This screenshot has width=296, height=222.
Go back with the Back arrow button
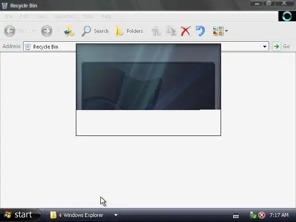coord(10,31)
